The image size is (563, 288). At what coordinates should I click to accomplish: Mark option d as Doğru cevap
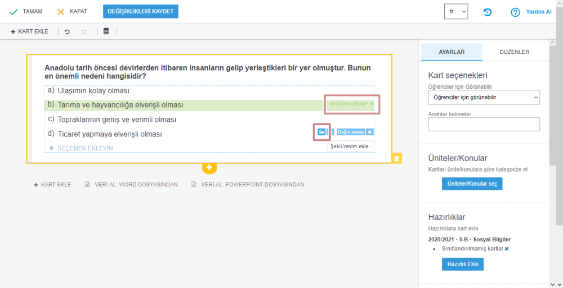click(350, 132)
